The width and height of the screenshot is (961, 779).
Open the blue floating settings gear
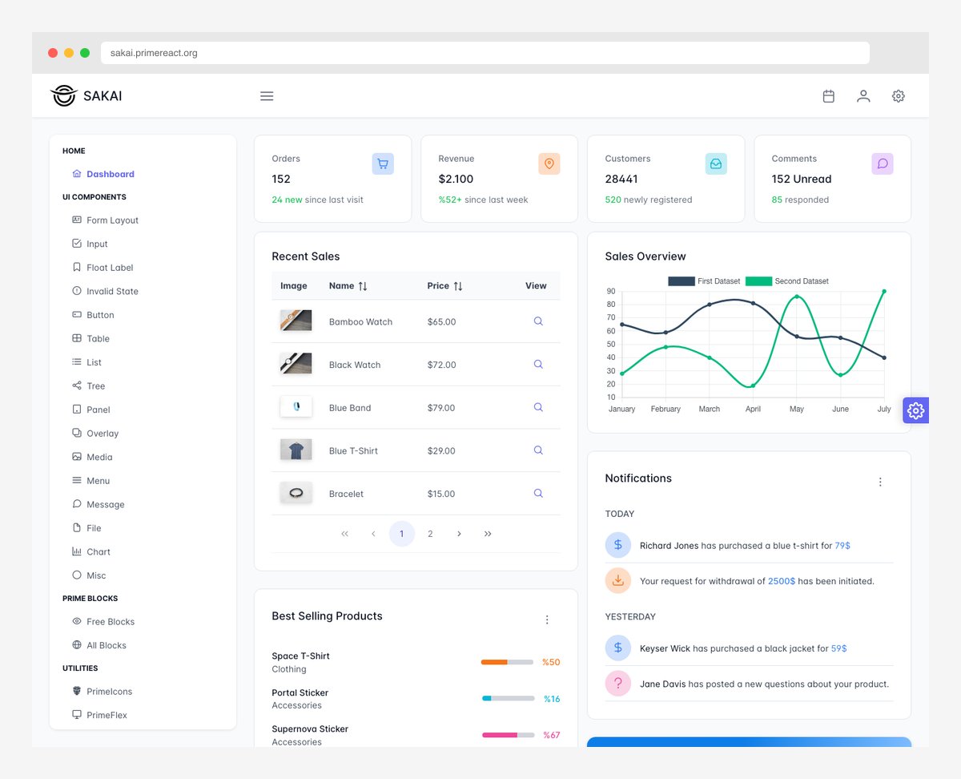pos(915,410)
